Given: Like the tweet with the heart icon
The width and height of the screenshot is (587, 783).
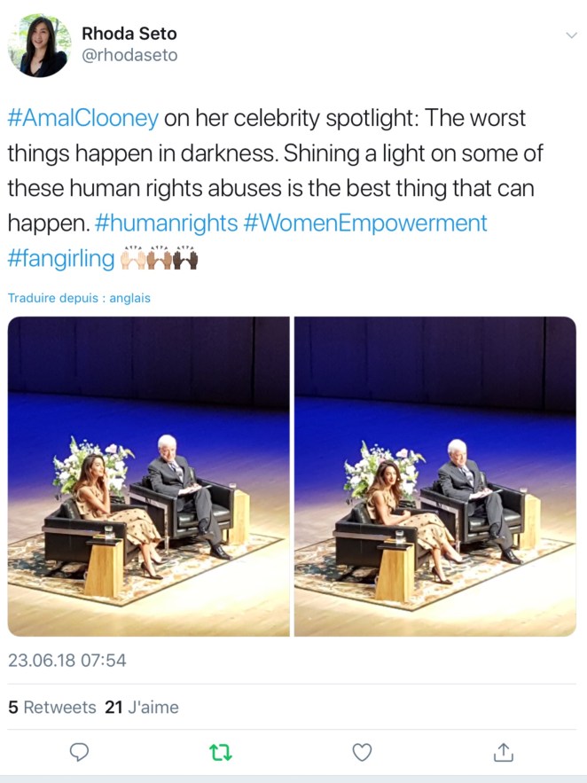Looking at the screenshot, I should (362, 752).
